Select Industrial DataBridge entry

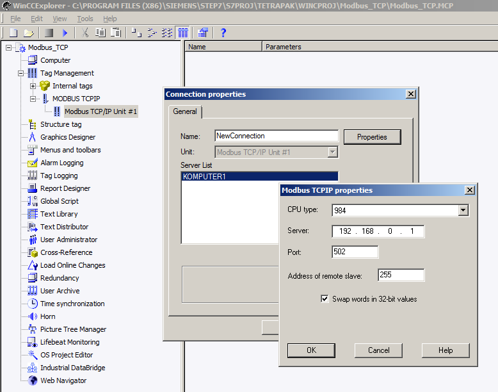[x=72, y=368]
